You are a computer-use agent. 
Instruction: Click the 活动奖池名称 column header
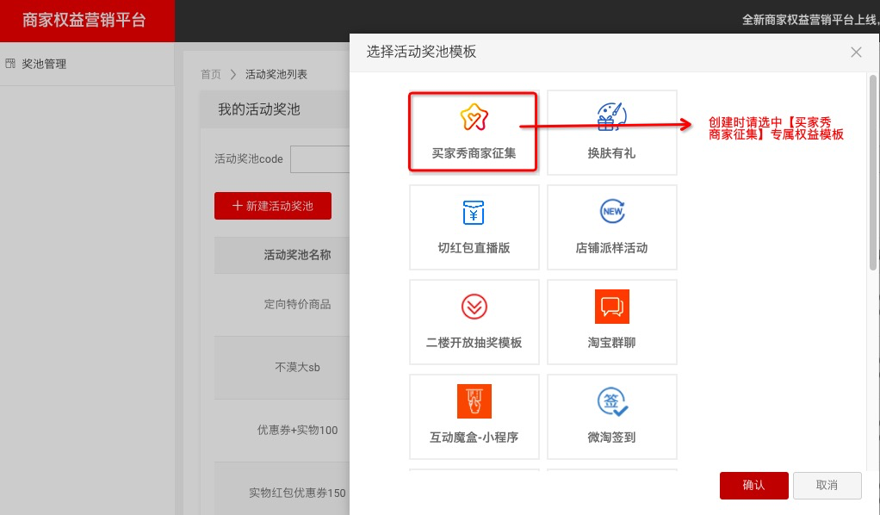pyautogui.click(x=297, y=255)
